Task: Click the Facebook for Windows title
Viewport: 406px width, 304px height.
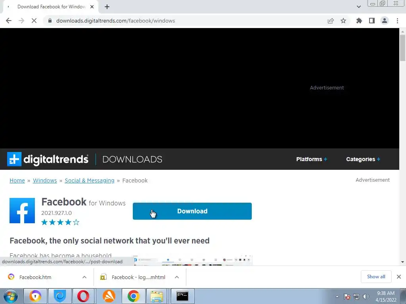Action: [83, 202]
